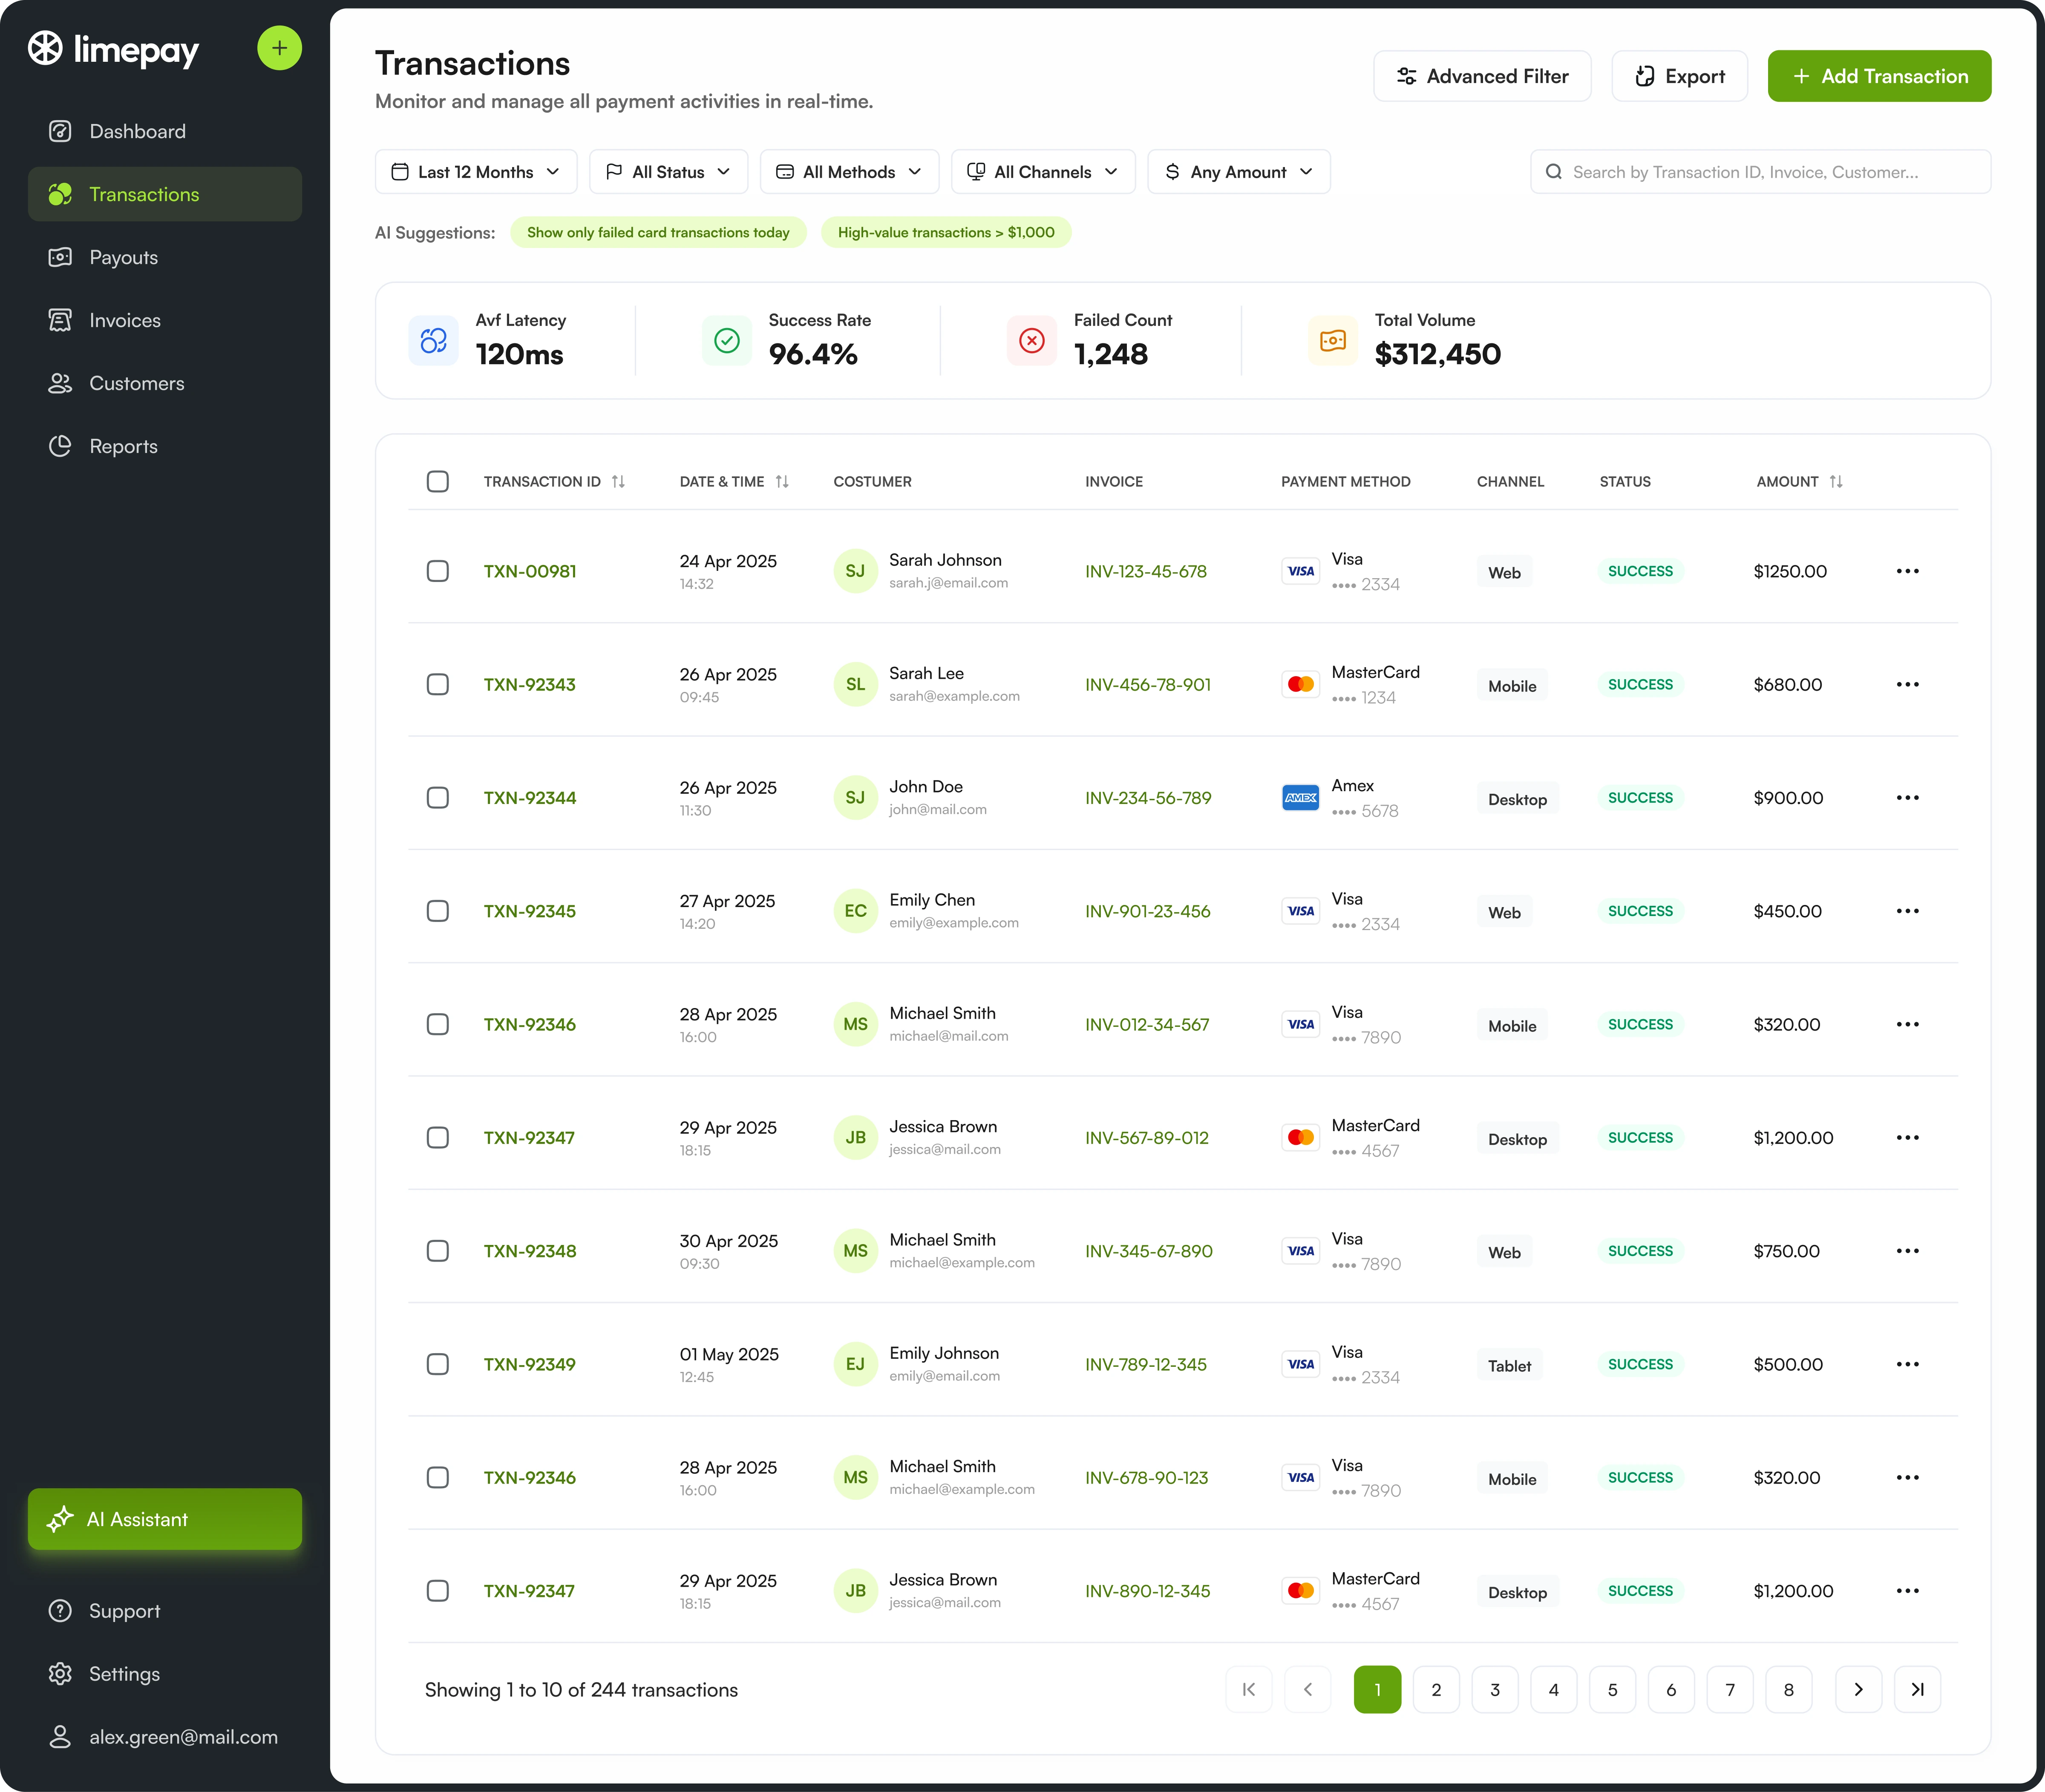Open the Reports section

coord(165,446)
